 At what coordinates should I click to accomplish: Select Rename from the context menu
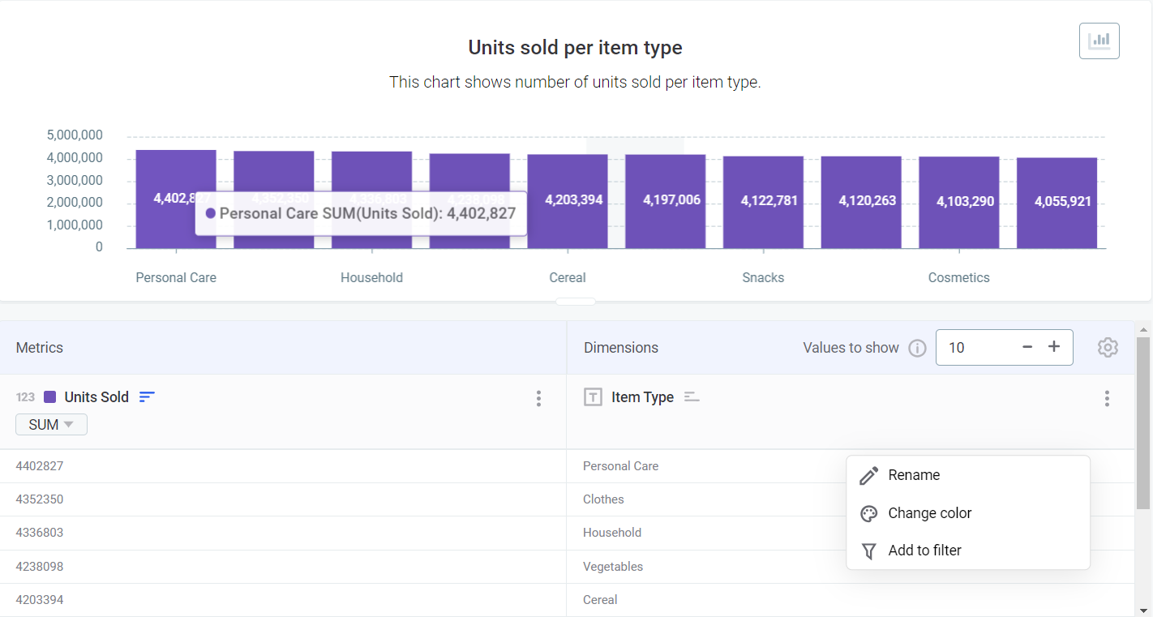coord(914,475)
